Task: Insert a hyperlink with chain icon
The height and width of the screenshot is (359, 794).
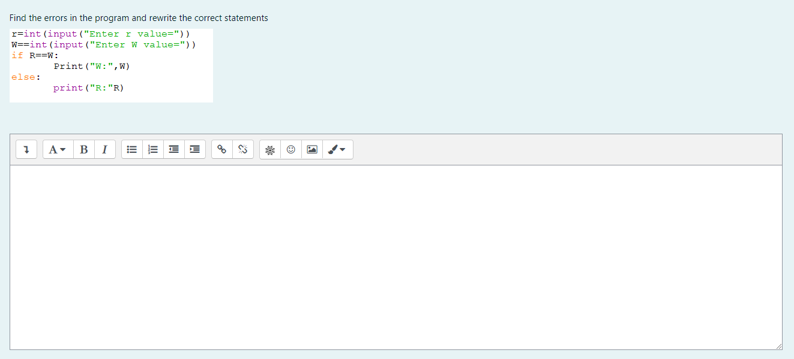Action: pyautogui.click(x=222, y=150)
